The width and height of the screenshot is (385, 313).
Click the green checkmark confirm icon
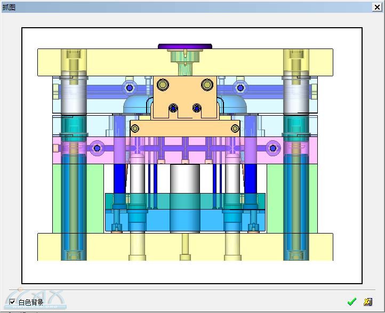tap(351, 302)
